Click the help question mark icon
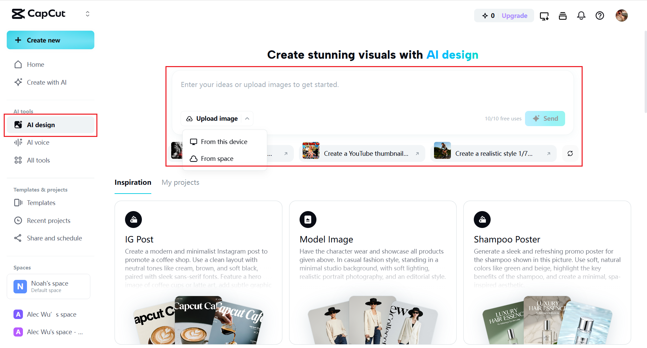 click(599, 16)
